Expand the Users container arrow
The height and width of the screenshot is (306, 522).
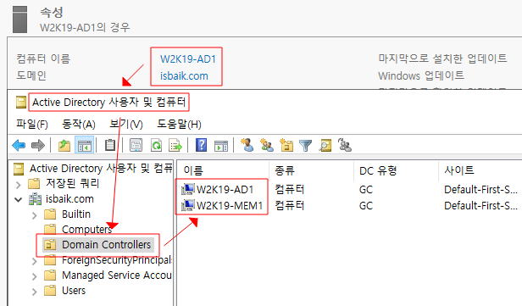click(x=34, y=292)
